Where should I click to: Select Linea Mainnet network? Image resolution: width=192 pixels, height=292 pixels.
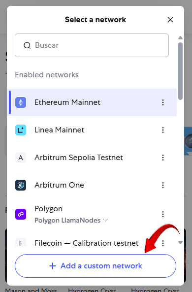coord(92,130)
